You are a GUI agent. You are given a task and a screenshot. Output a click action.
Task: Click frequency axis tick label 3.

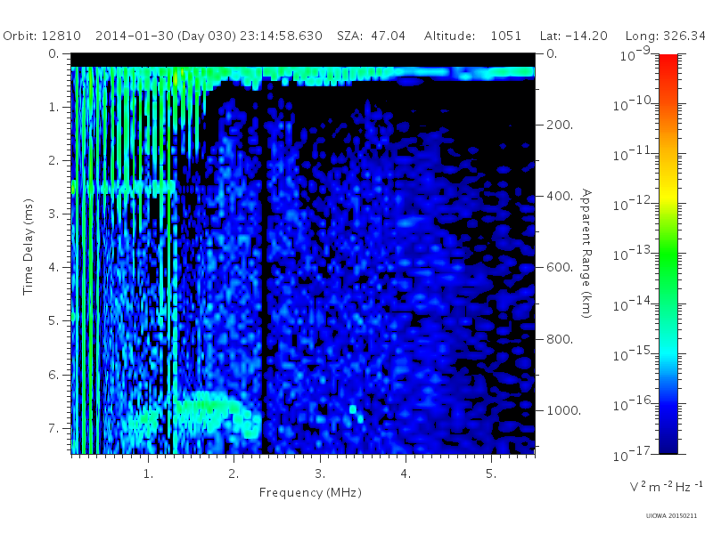320,474
